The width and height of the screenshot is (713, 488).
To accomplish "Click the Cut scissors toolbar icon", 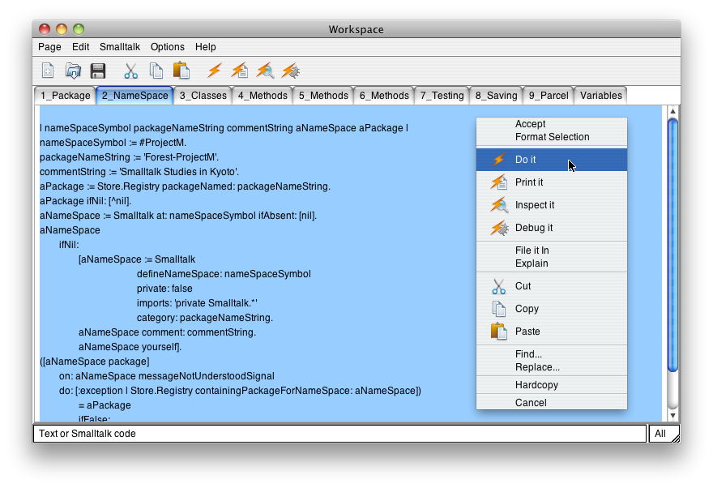I will 131,71.
